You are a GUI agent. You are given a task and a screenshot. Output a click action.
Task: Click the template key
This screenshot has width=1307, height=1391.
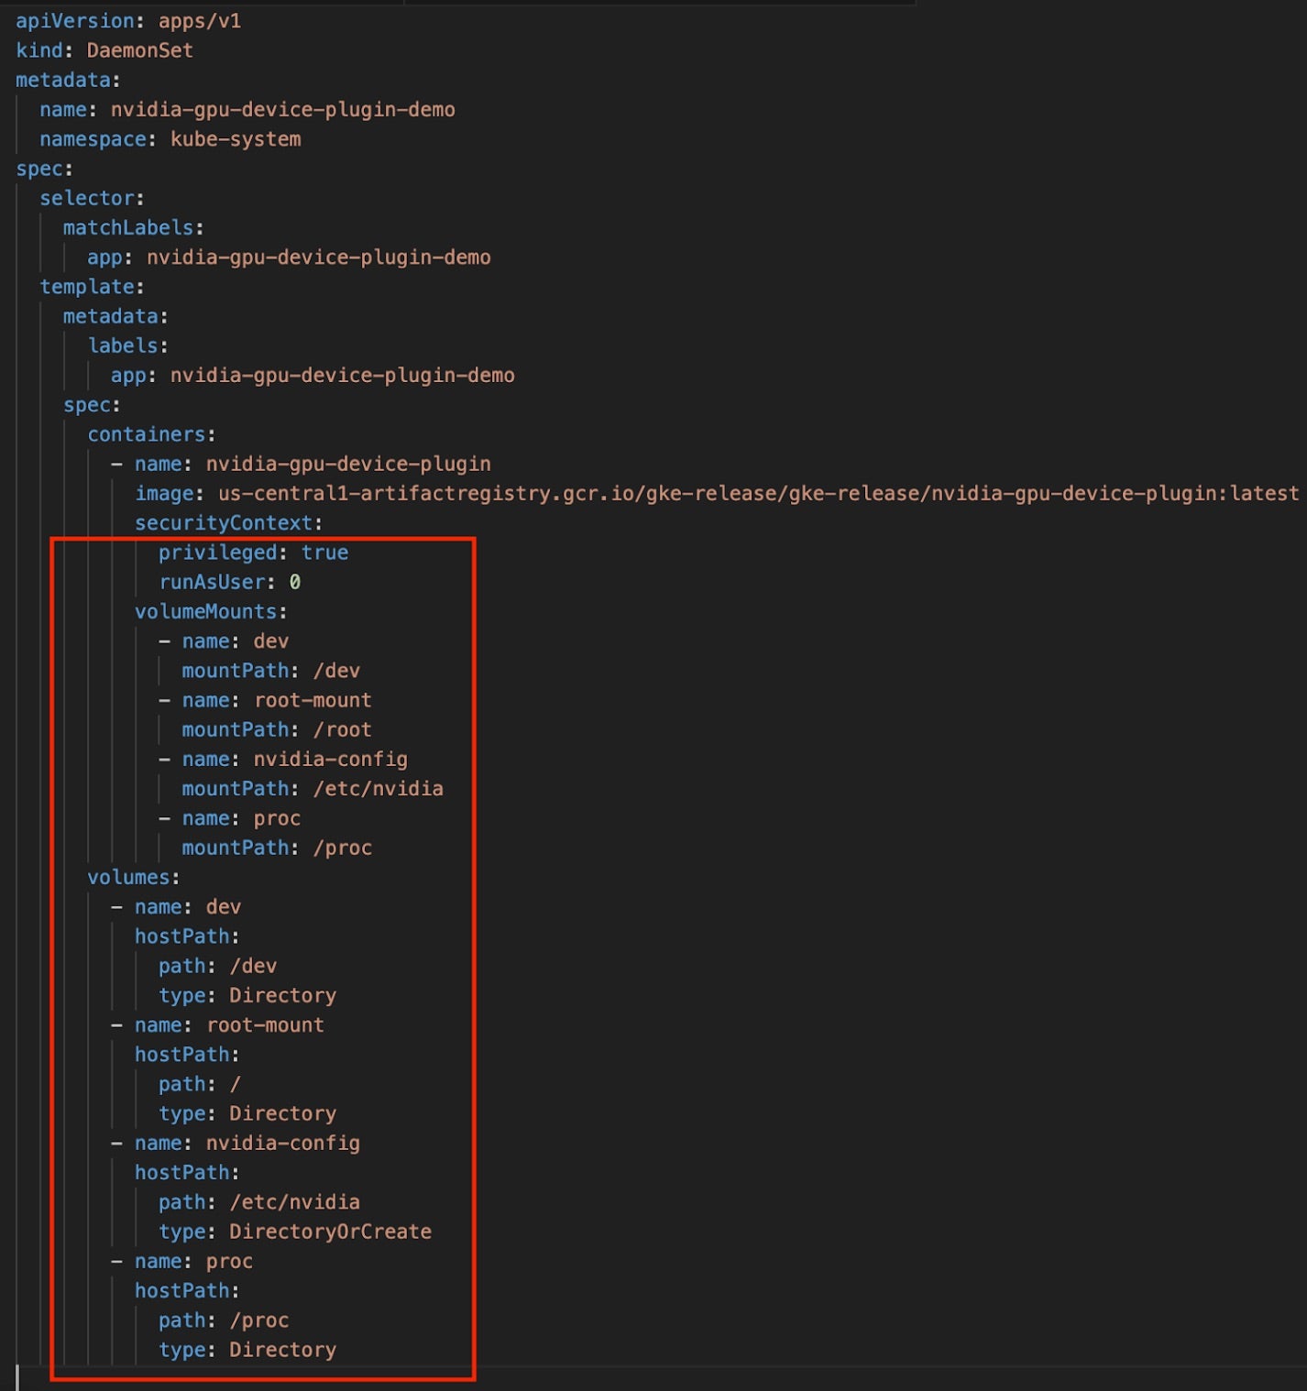[x=87, y=287]
